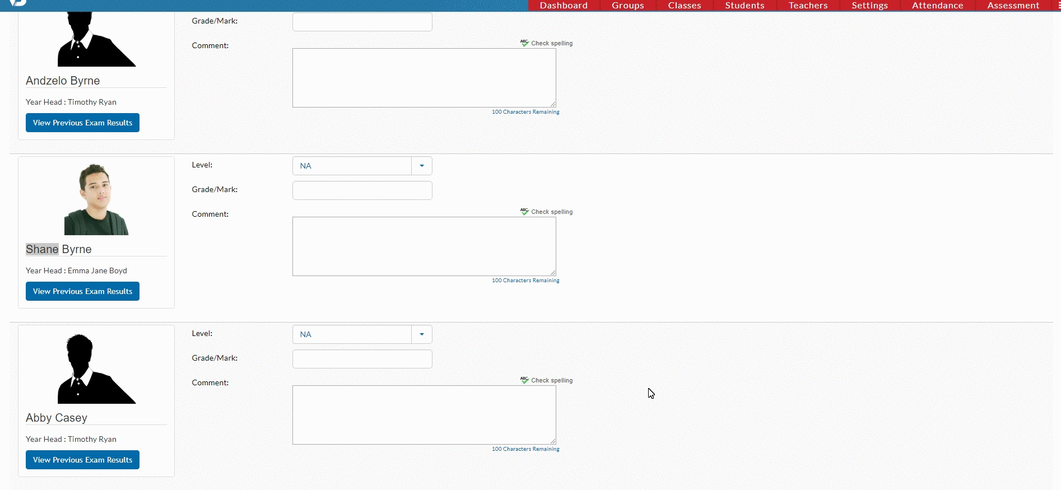Select the NA Level field for Abby Casey
The height and width of the screenshot is (490, 1061).
pos(352,334)
